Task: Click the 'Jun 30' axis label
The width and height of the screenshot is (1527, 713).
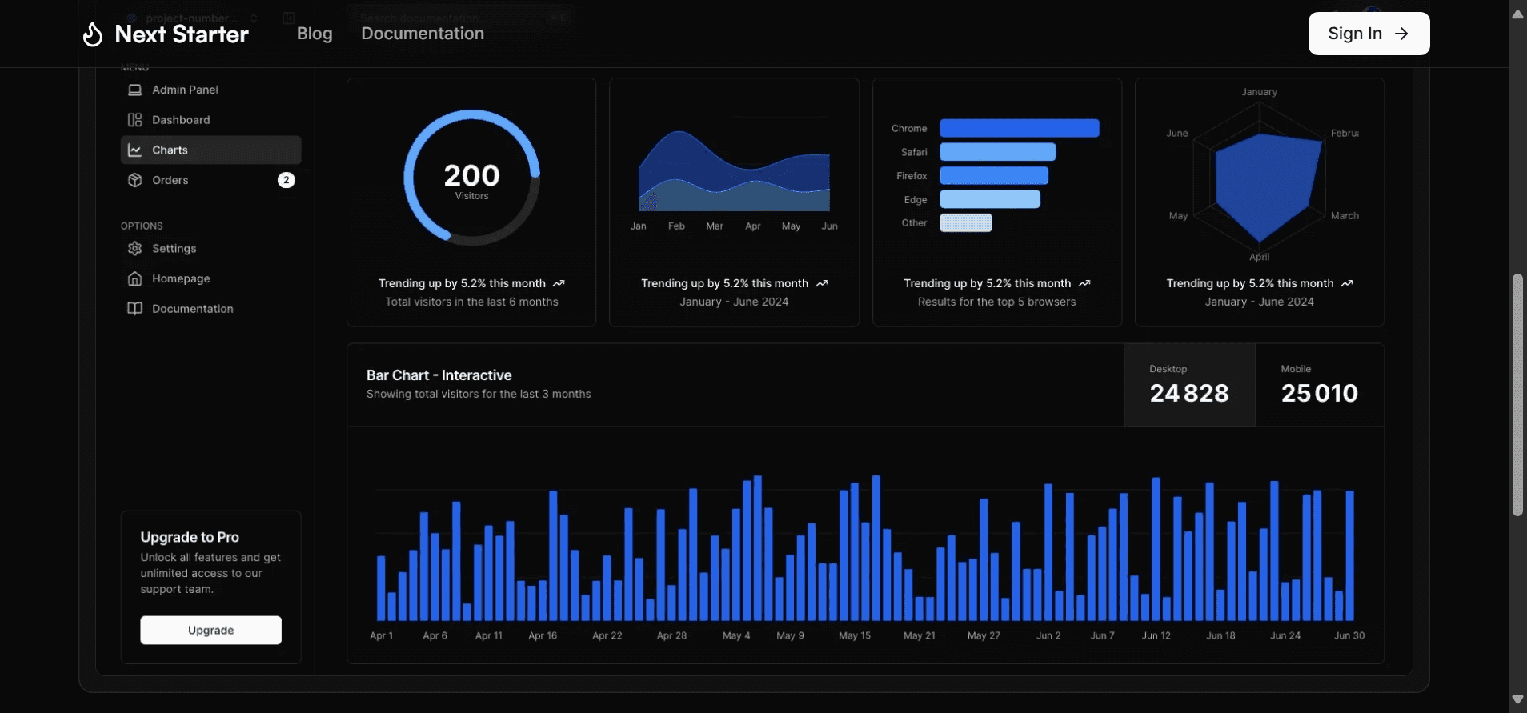Action: (1349, 635)
